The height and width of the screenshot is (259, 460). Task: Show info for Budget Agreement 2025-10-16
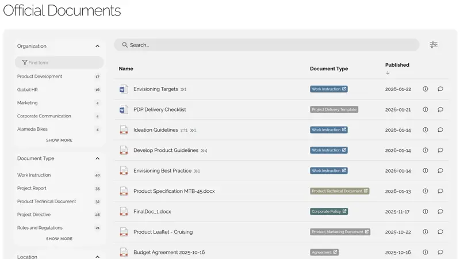[425, 252]
